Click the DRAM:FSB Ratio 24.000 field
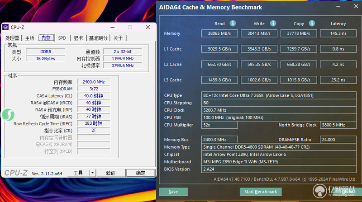362x202 pixels. click(338, 140)
